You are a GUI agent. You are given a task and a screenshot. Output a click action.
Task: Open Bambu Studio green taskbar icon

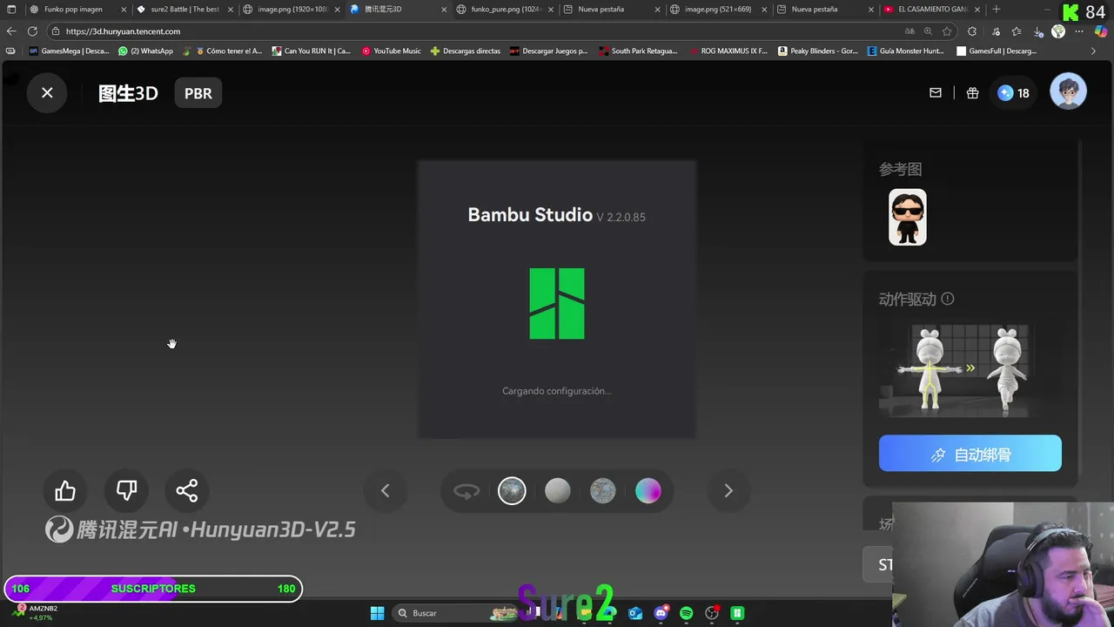tap(737, 613)
